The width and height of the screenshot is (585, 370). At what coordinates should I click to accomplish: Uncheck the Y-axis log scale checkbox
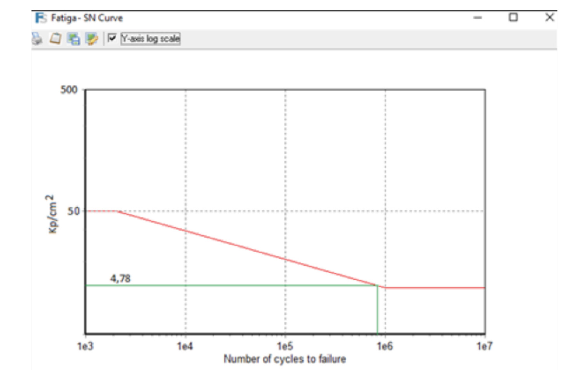point(112,38)
